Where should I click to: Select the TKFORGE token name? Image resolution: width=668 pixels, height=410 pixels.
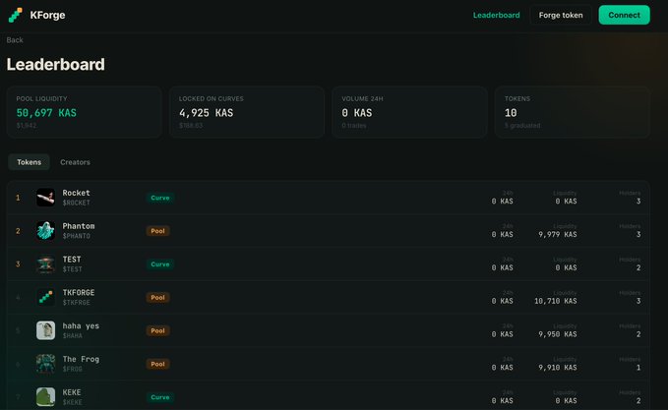click(79, 292)
